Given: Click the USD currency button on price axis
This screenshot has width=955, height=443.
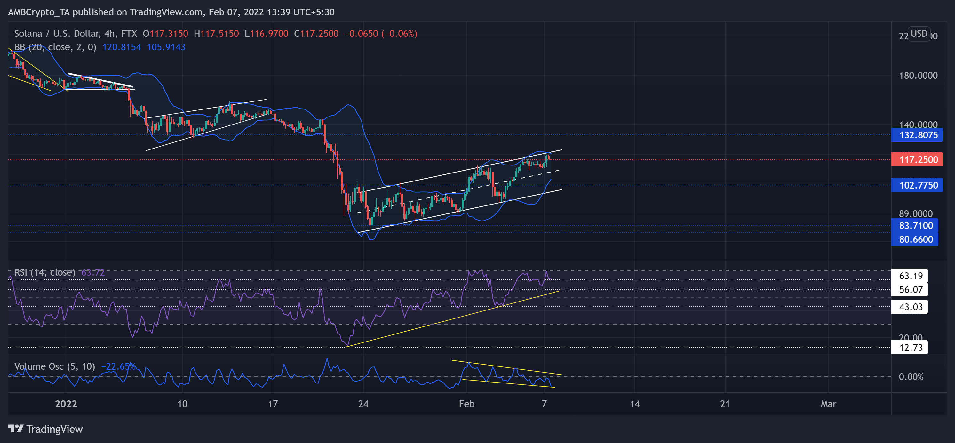Looking at the screenshot, I should coord(919,34).
